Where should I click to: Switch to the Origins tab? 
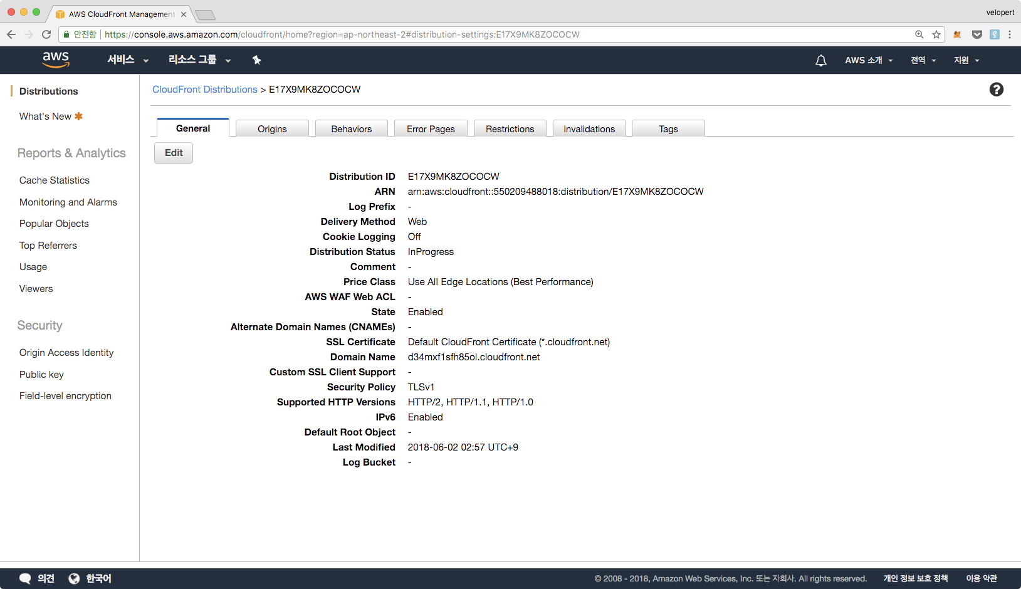272,128
